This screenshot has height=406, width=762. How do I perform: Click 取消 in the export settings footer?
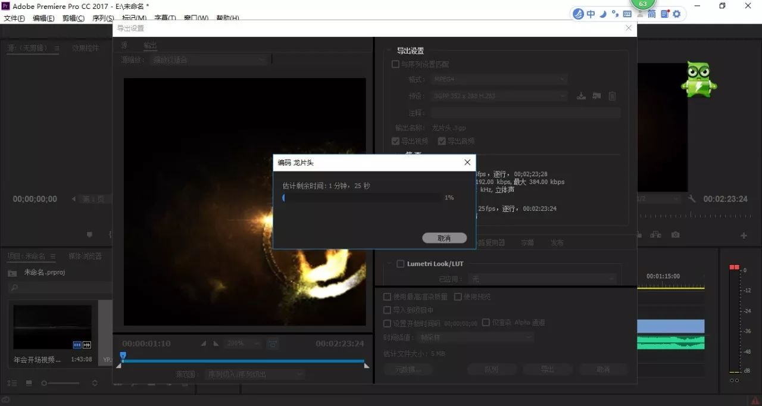click(x=603, y=369)
